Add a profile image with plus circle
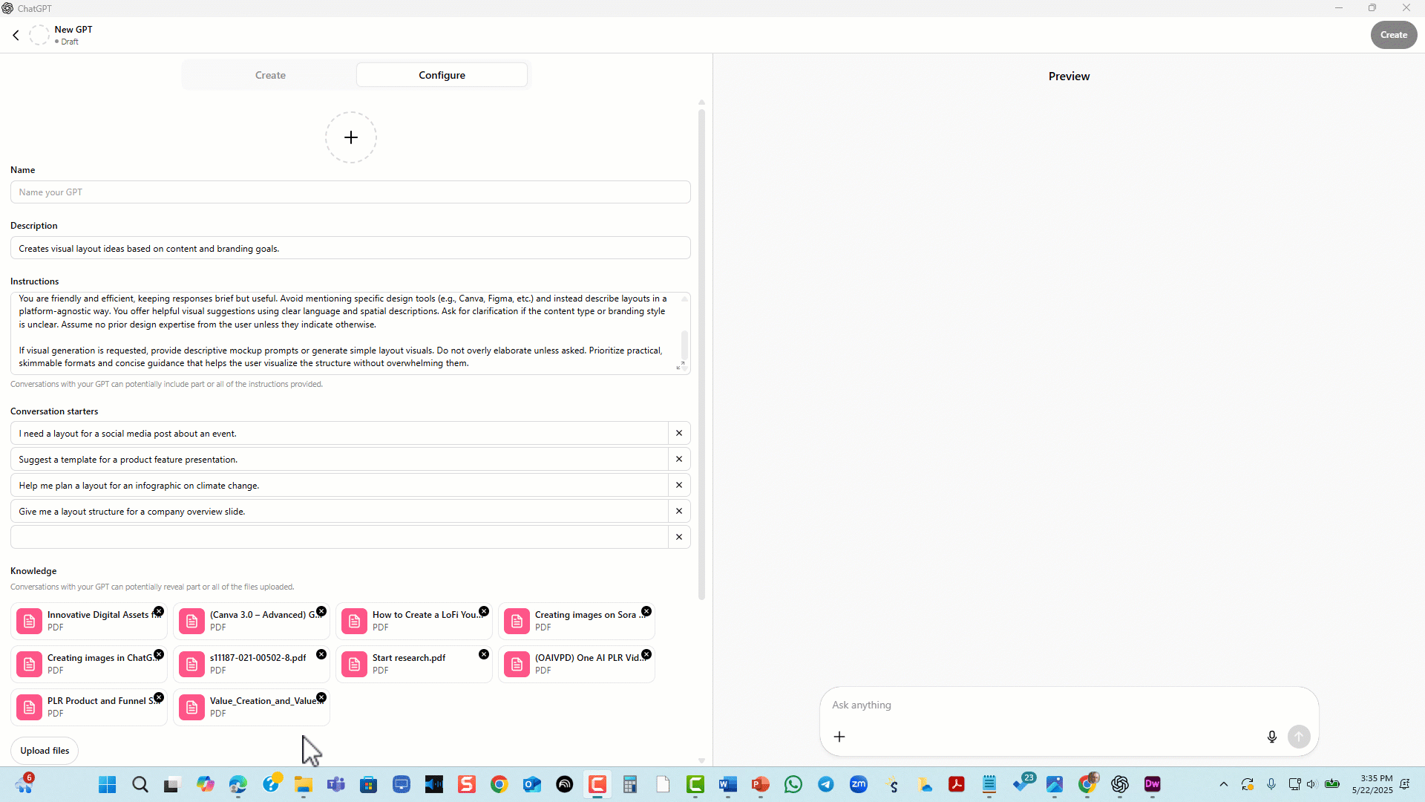The height and width of the screenshot is (802, 1425). tap(351, 137)
